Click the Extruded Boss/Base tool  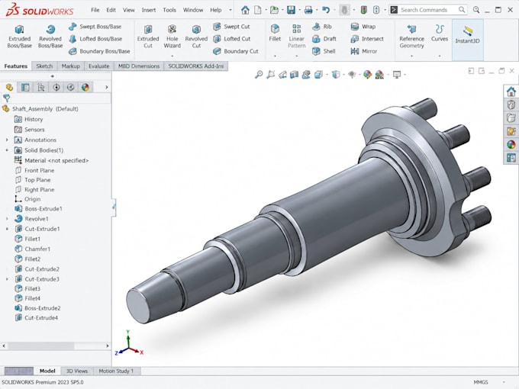(19, 37)
